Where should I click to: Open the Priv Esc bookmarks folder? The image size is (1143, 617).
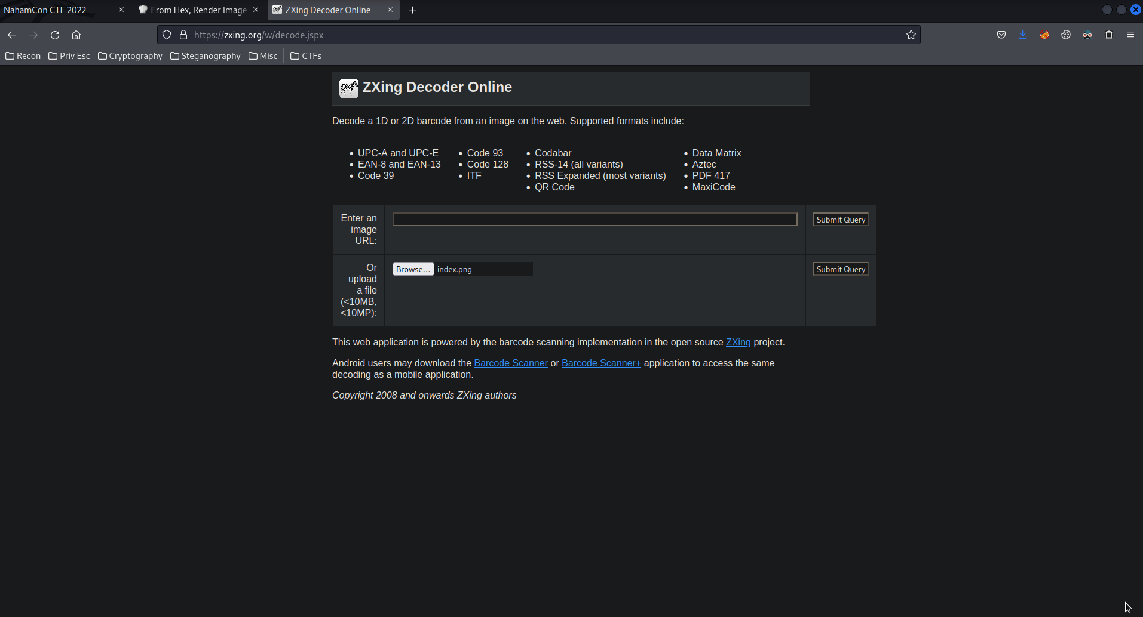coord(69,56)
